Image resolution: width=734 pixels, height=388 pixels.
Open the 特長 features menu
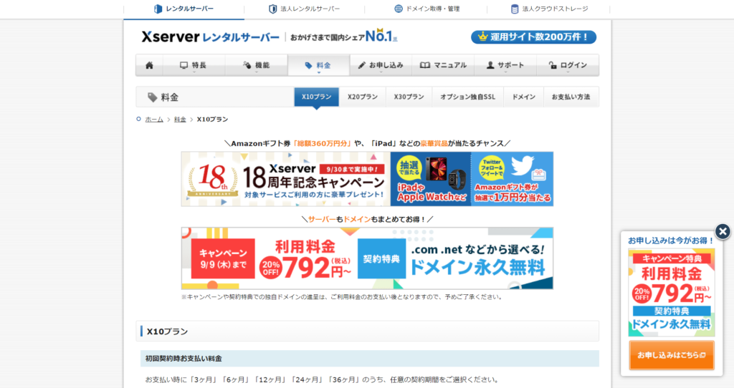194,65
